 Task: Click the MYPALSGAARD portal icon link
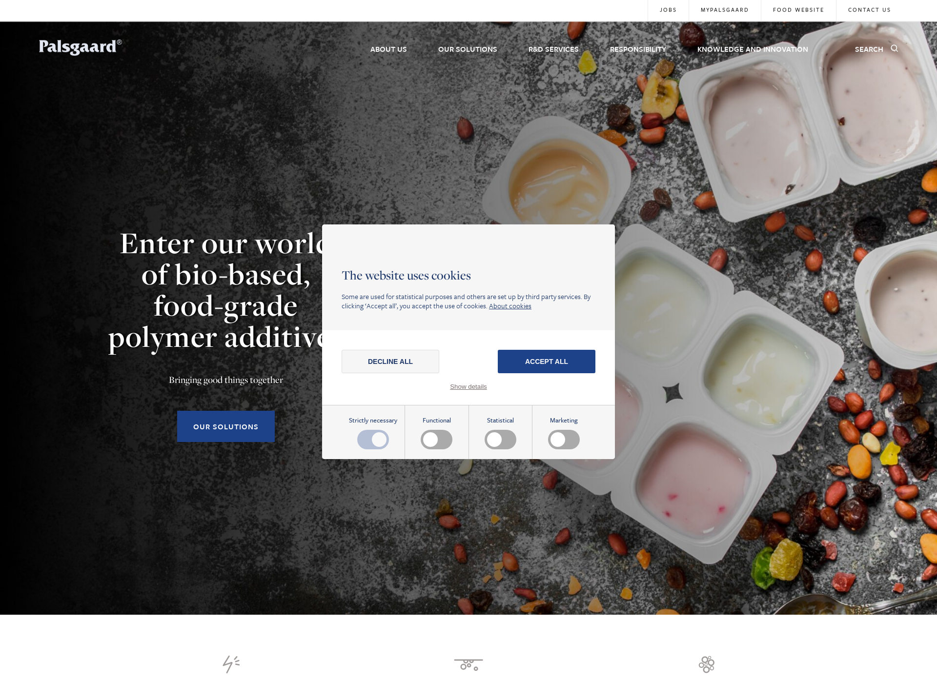[723, 10]
